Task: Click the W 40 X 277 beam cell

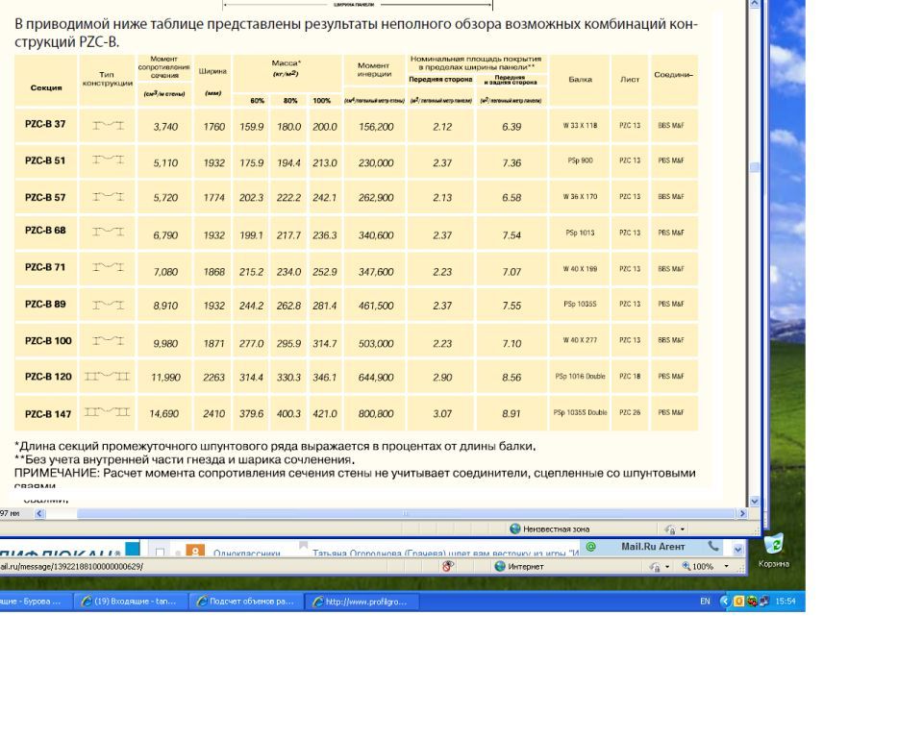Action: tap(580, 340)
